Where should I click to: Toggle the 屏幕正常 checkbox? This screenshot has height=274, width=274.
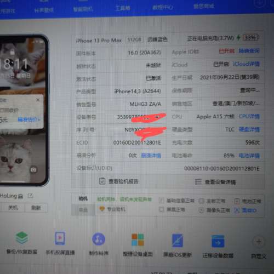(x=161, y=209)
